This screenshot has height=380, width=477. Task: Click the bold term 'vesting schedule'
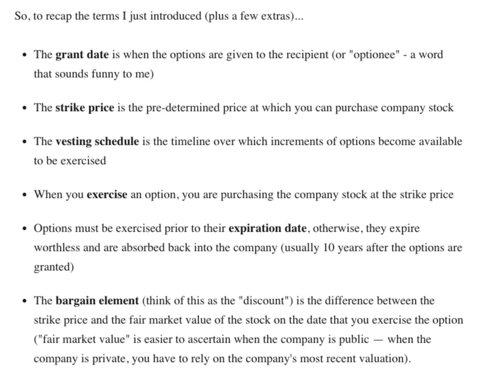[97, 142]
